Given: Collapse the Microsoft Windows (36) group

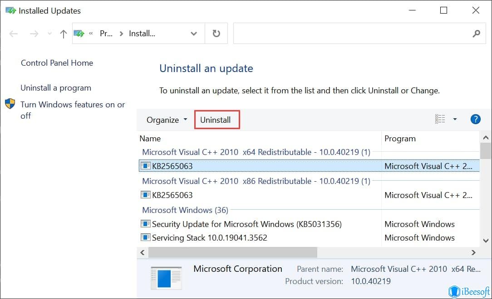Looking at the screenshot, I should point(185,210).
